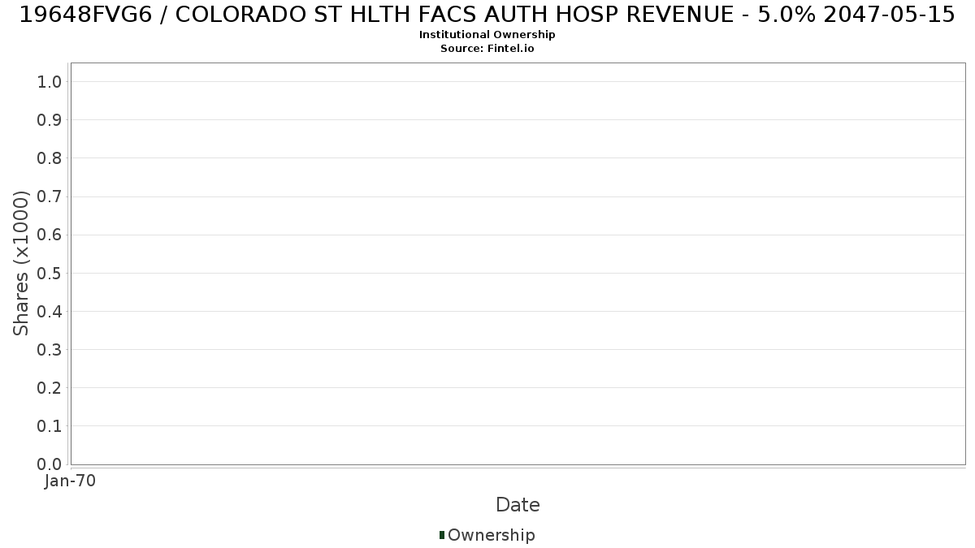The image size is (975, 548).
Task: Click inside the empty chart plot area
Action: [x=518, y=263]
